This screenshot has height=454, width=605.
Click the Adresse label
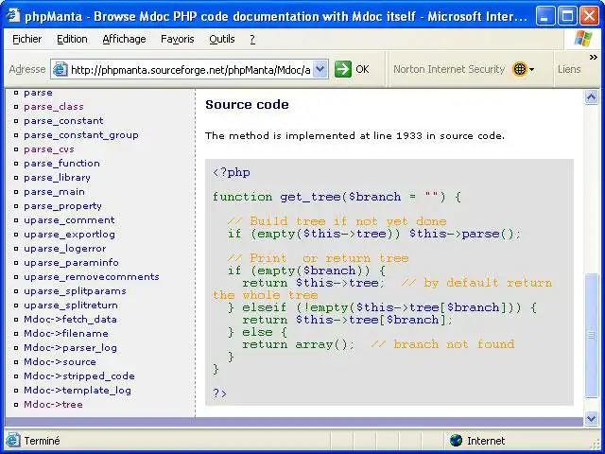click(x=27, y=69)
